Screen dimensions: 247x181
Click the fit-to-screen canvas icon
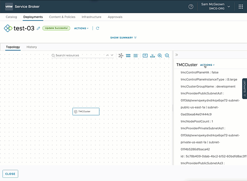(145, 55)
